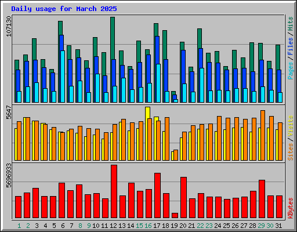This screenshot has width=297, height=232.
Task: Click day 15 on the x-axis
Action: pos(139,226)
